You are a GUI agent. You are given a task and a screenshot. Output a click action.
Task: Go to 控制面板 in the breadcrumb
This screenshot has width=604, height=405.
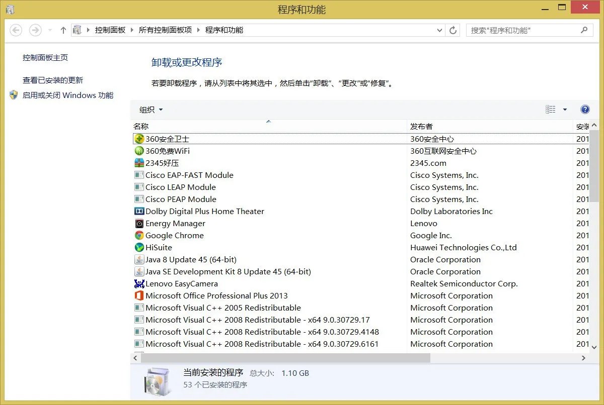[110, 30]
